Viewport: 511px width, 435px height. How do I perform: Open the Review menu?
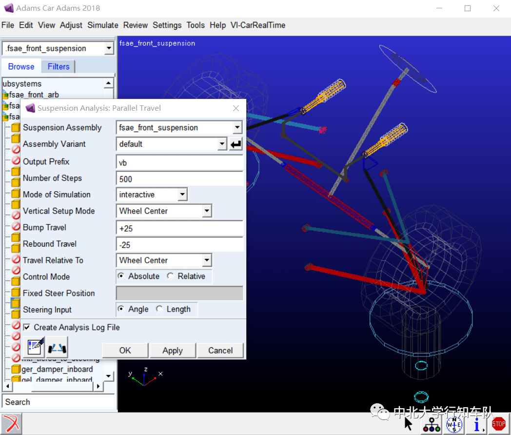[136, 25]
